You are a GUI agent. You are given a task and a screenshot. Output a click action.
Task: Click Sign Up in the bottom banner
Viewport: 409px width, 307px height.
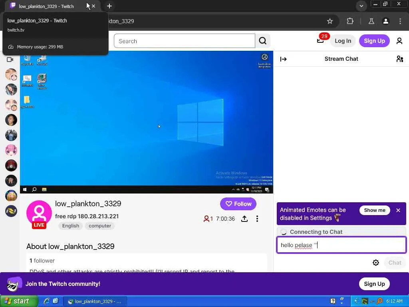pyautogui.click(x=374, y=284)
